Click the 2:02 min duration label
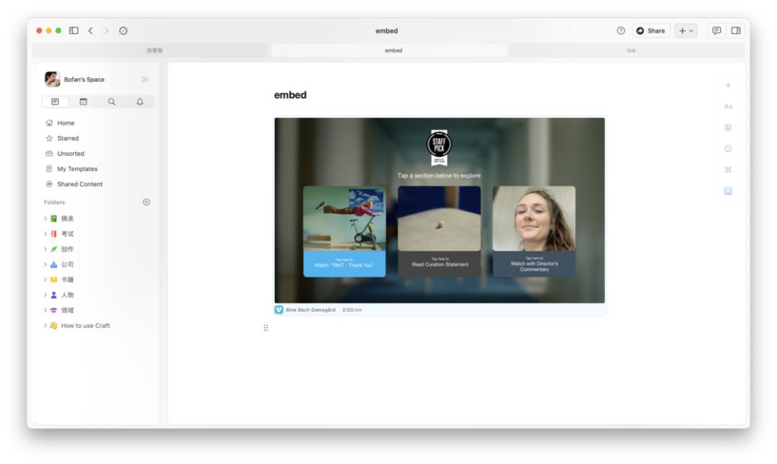777x464 pixels. point(352,310)
